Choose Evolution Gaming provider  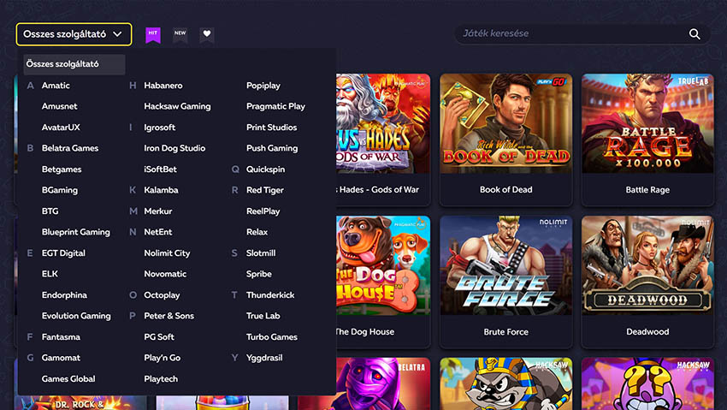pos(76,316)
